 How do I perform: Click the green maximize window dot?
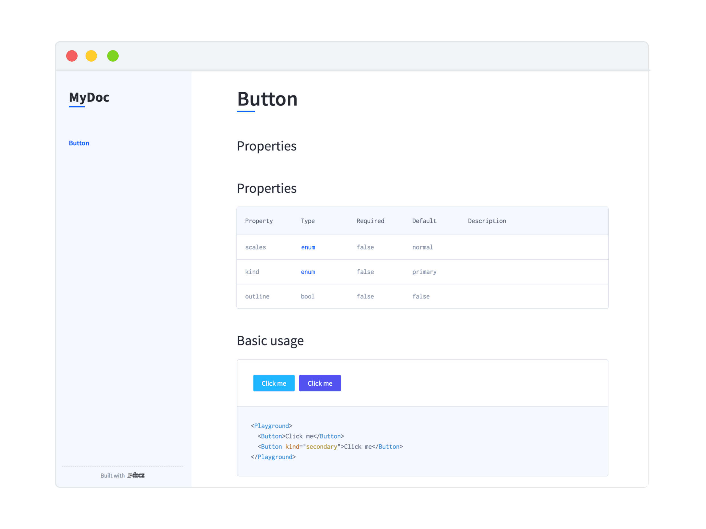click(x=113, y=56)
